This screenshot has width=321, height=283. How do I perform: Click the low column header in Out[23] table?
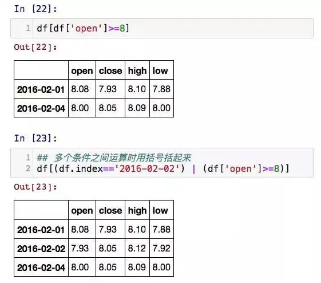click(x=161, y=210)
